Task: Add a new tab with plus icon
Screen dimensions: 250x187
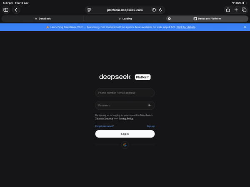Action: pos(236,10)
